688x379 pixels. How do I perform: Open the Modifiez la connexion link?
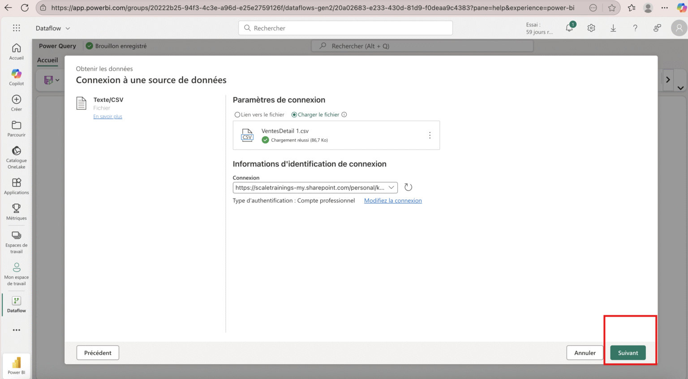pos(393,200)
